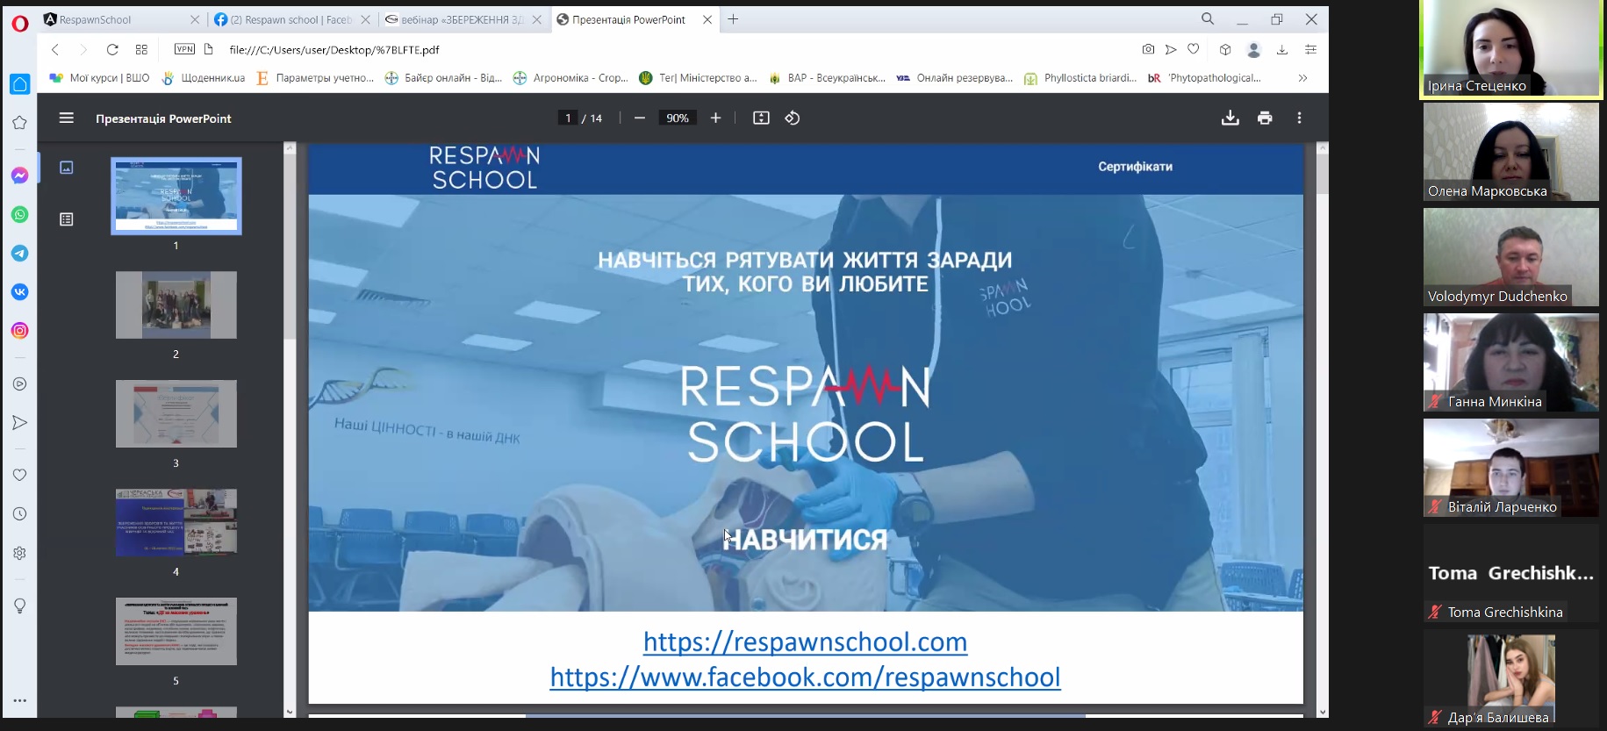The width and height of the screenshot is (1607, 731).
Task: Open the Мої курси | ВШО bookmark
Action: pyautogui.click(x=99, y=78)
